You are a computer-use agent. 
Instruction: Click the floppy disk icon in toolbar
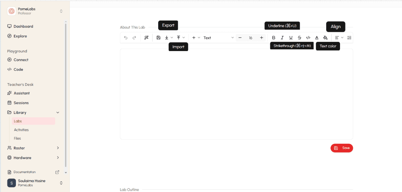pyautogui.click(x=158, y=38)
